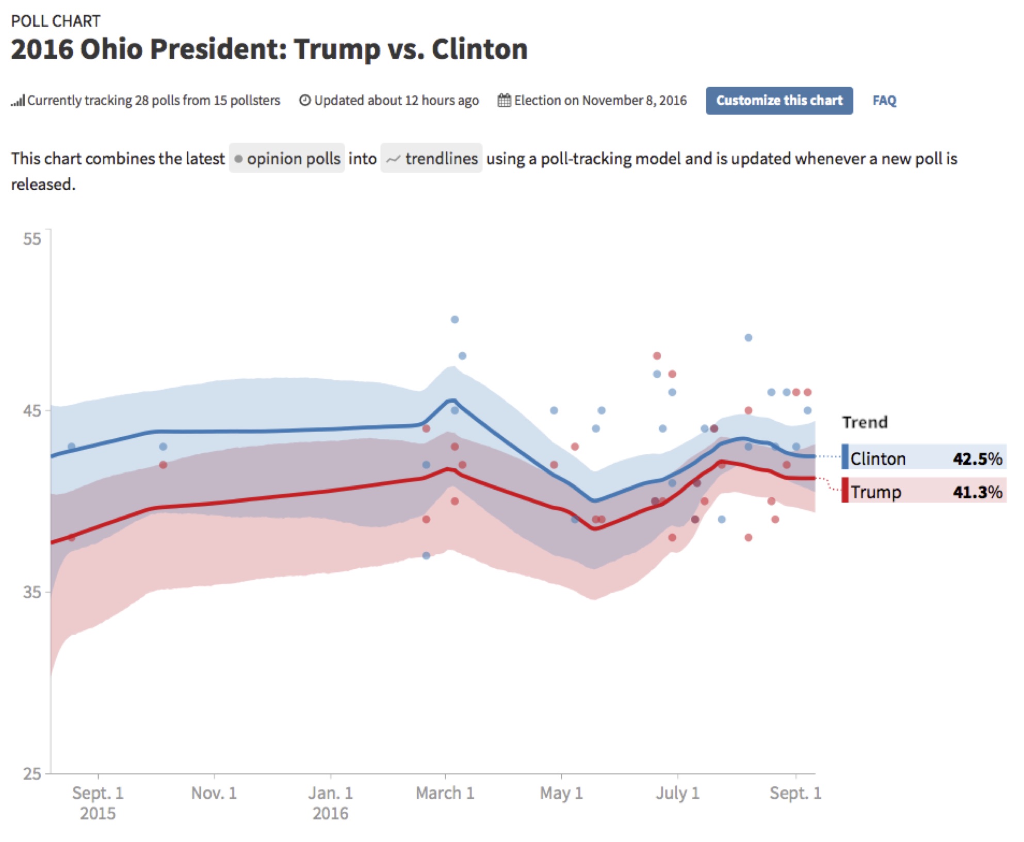
Task: Click the topmost blue poll dot near March
Action: pos(454,320)
